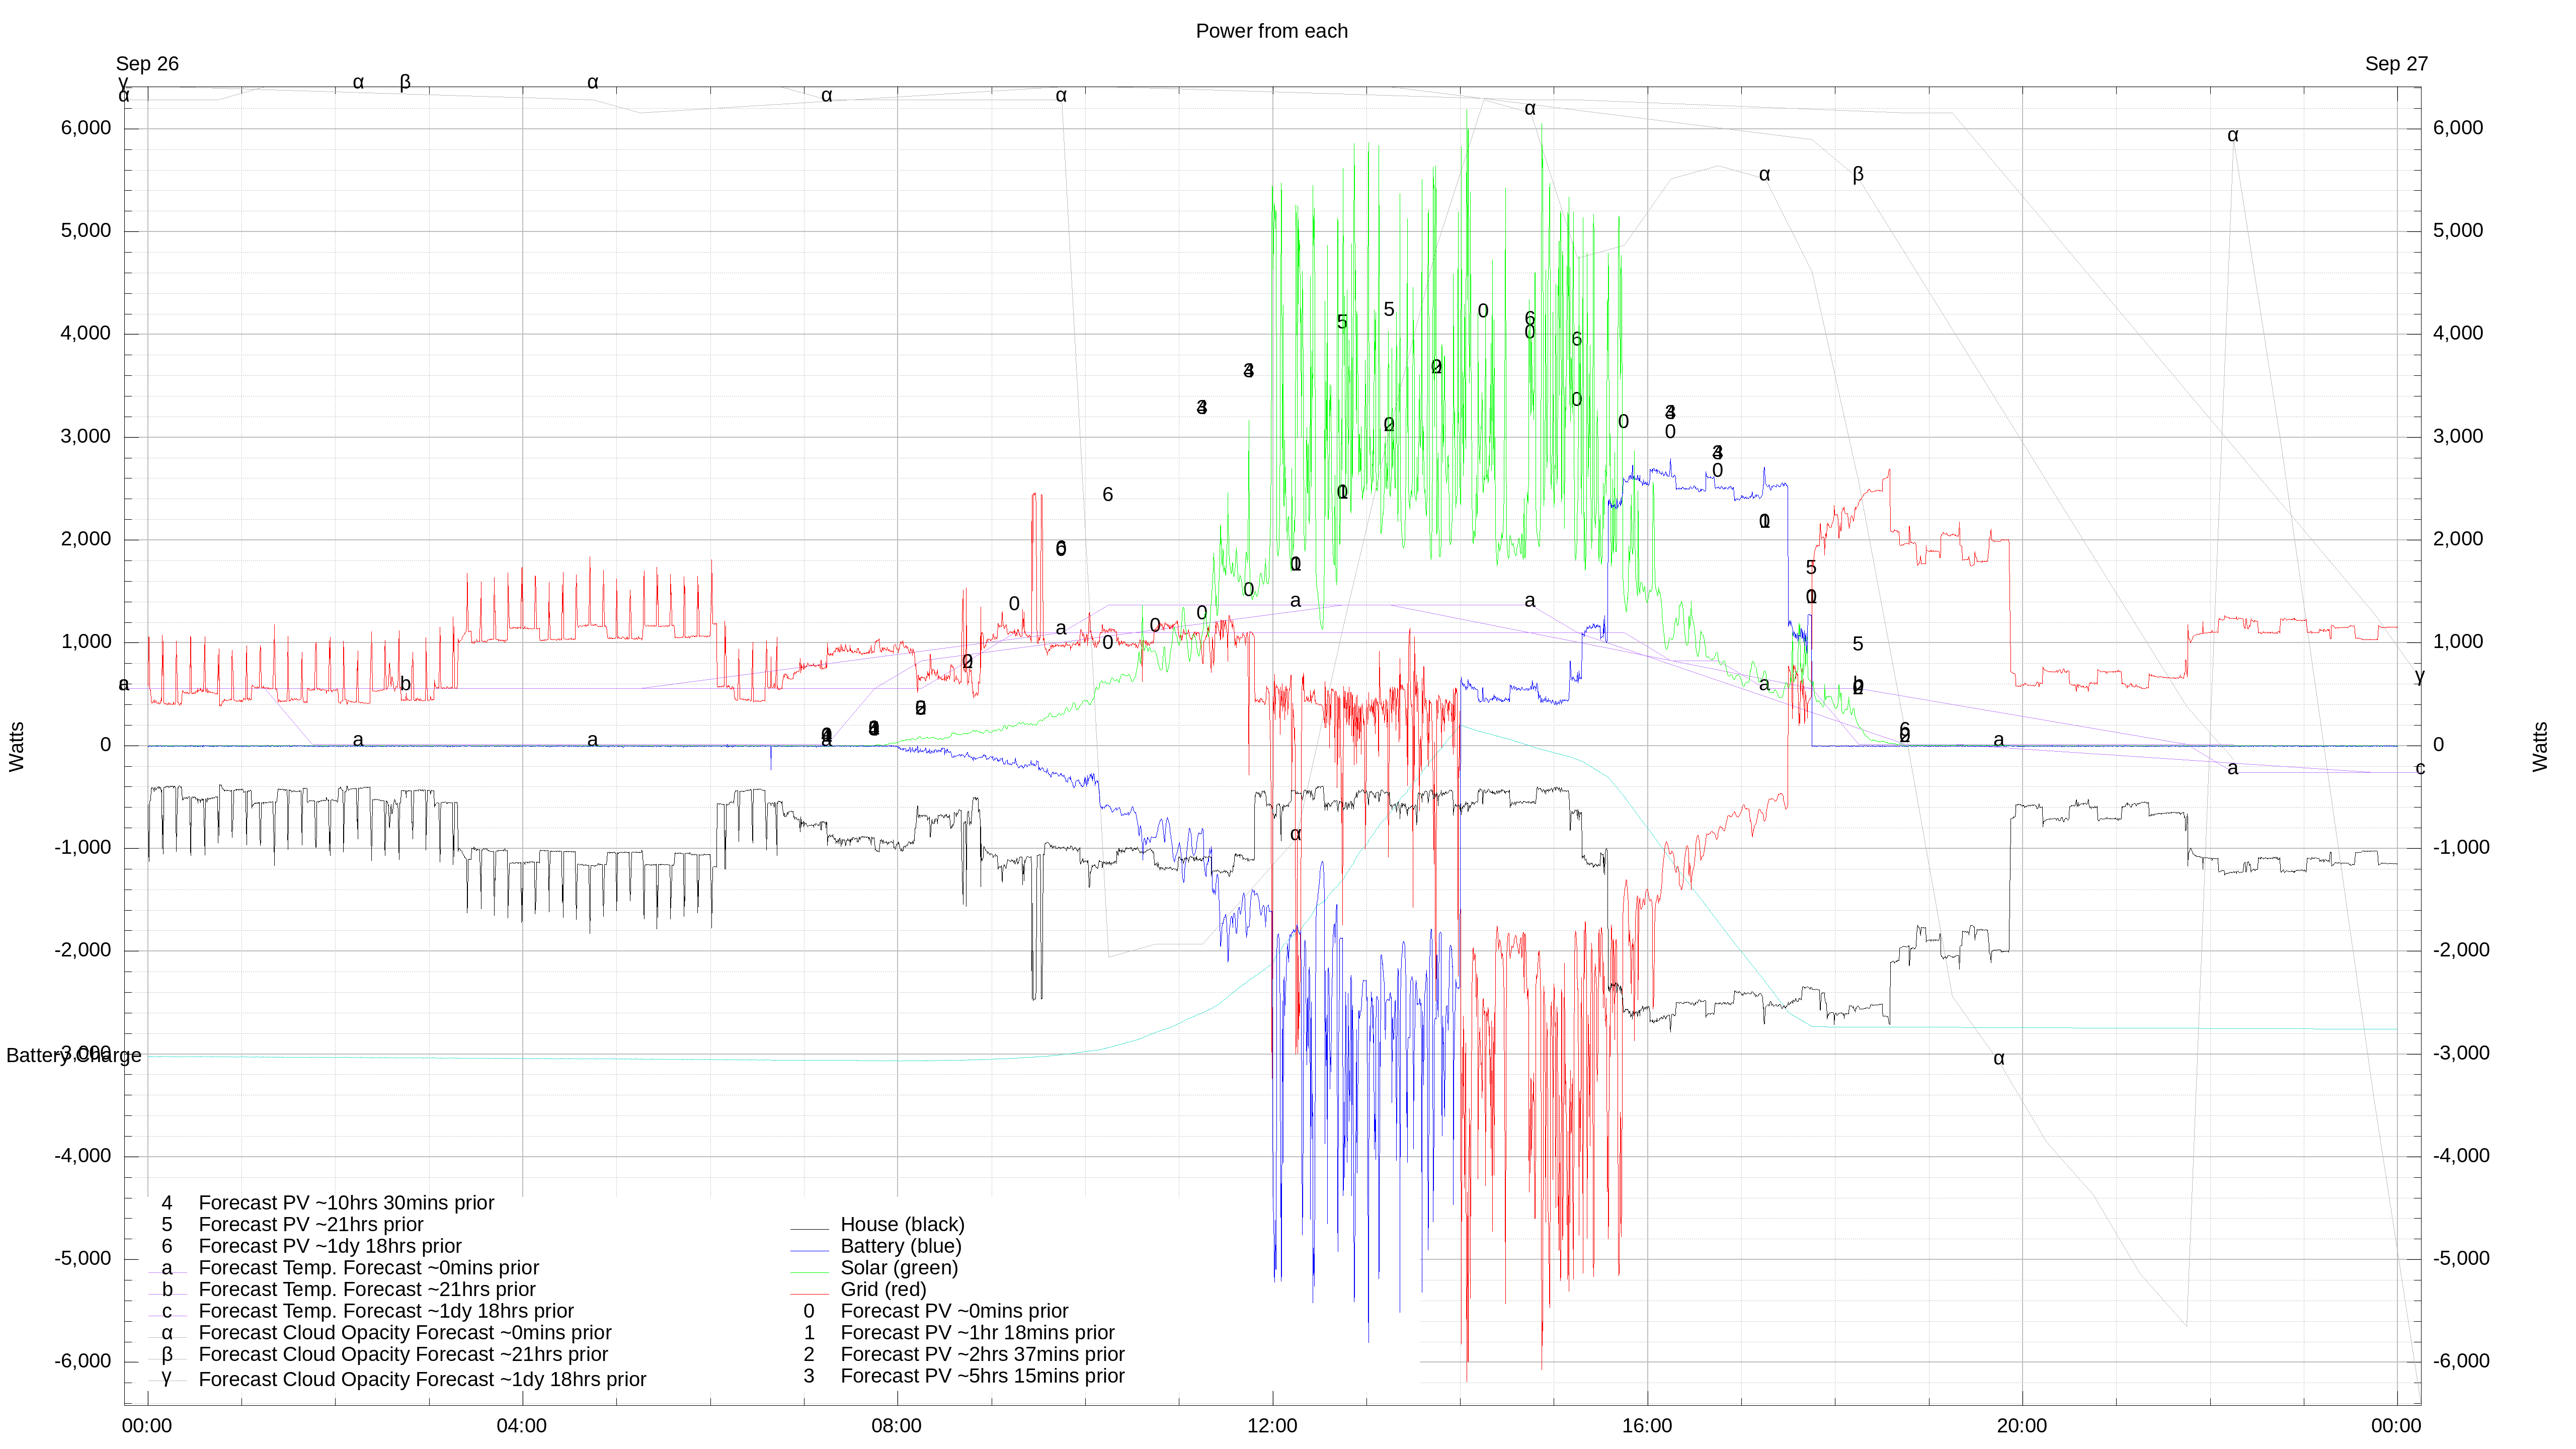Click the first "00:00" label under Sep 26
Viewport: 2576px width, 1449px height.
coord(147,1426)
